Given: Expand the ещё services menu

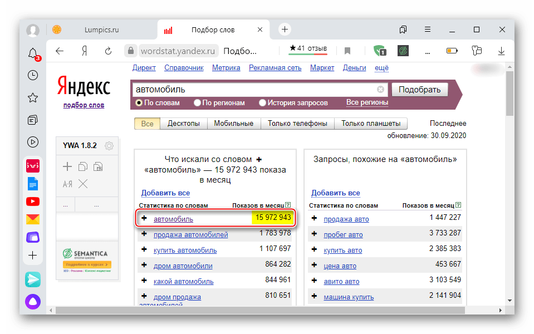Looking at the screenshot, I should click(381, 68).
